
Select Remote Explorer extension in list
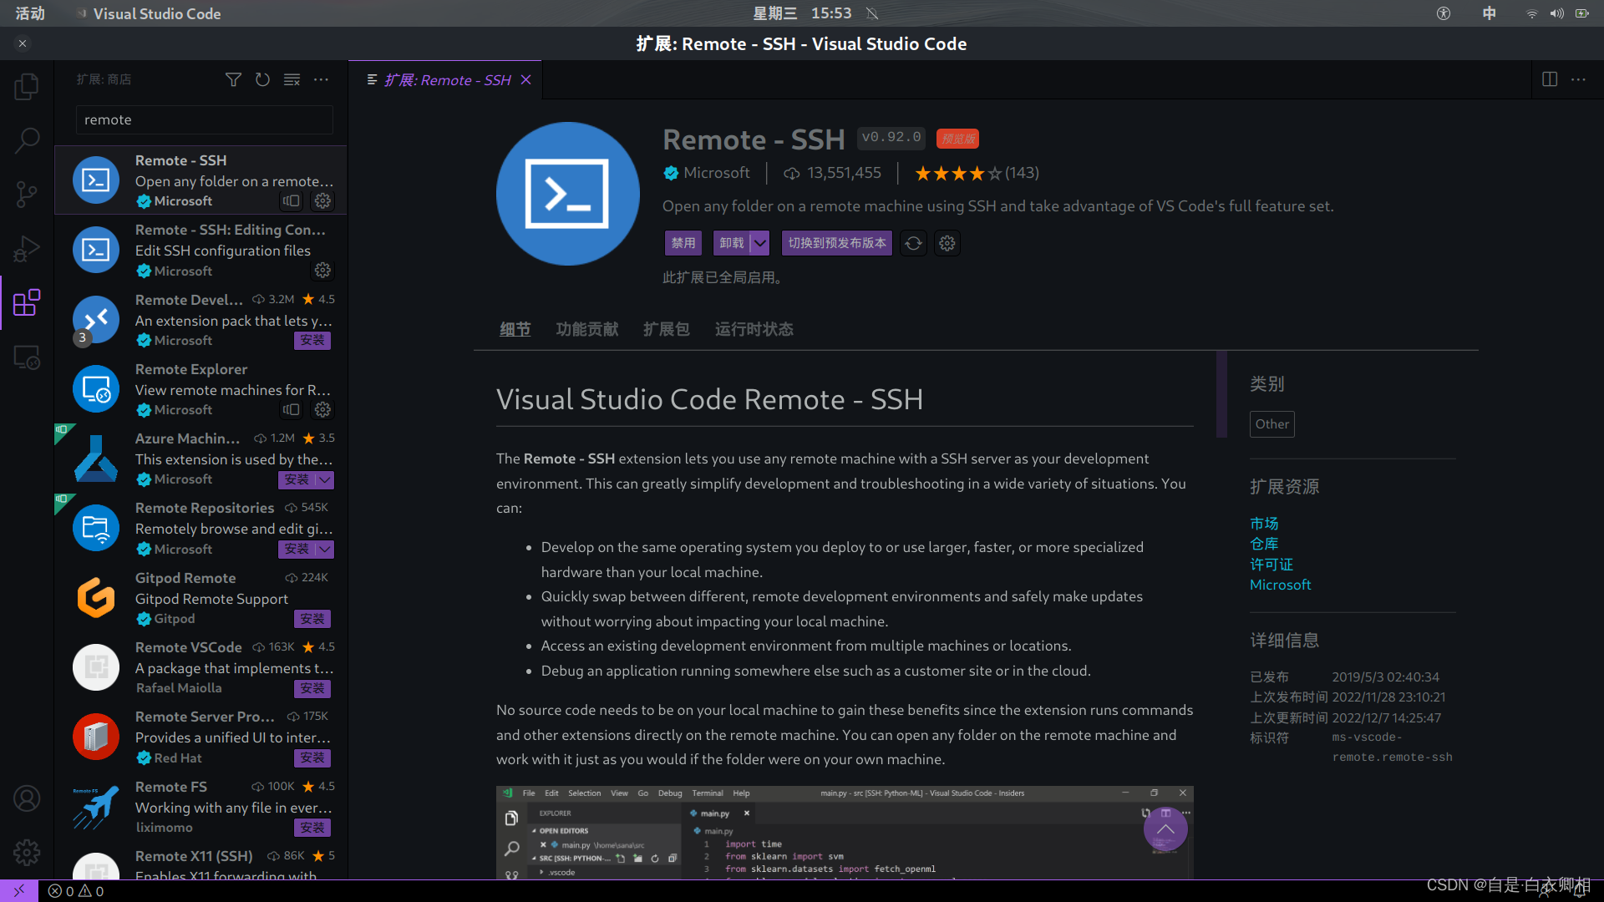coord(200,389)
